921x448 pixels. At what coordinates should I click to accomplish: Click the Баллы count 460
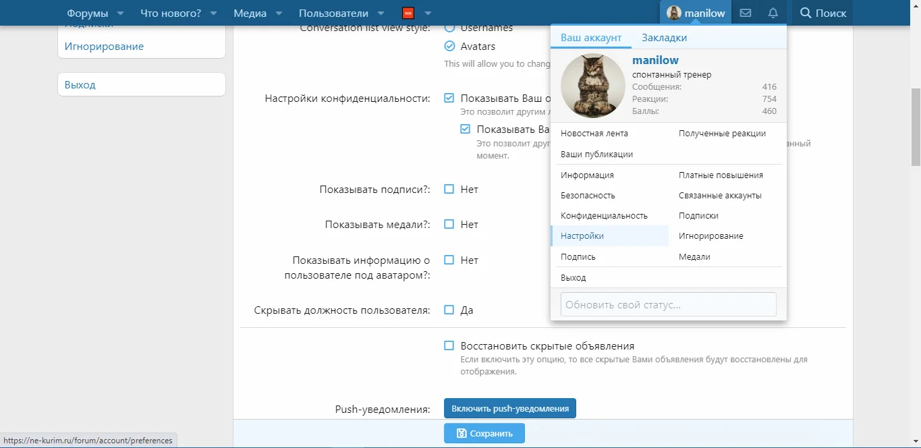pos(769,111)
